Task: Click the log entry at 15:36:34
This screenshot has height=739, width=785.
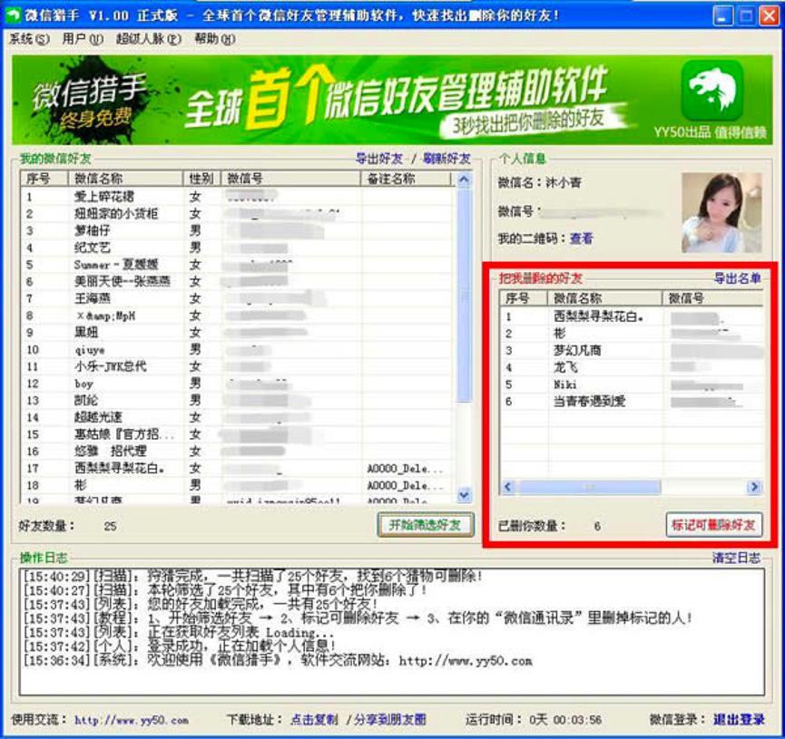Action: [278, 660]
